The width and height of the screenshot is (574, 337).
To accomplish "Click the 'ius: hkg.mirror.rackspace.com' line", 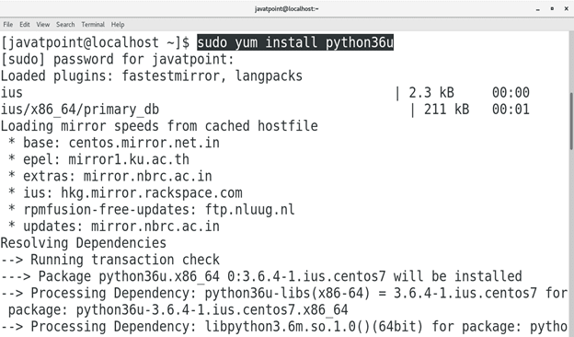I will click(x=125, y=193).
